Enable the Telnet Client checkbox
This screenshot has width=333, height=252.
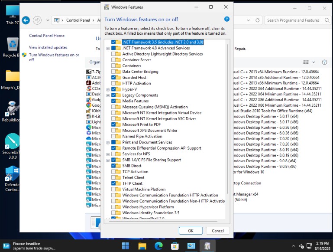click(113, 177)
